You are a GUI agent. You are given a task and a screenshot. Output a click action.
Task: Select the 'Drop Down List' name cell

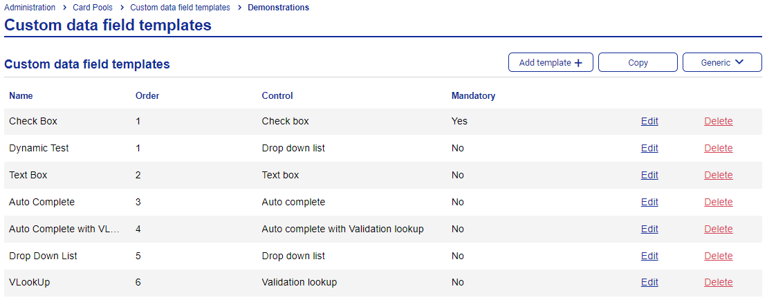click(x=43, y=256)
